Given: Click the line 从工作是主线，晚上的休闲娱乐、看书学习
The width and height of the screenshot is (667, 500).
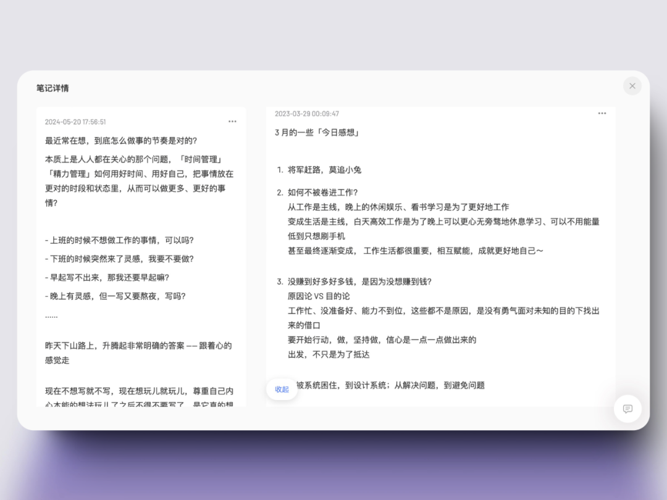Looking at the screenshot, I should click(x=398, y=207).
